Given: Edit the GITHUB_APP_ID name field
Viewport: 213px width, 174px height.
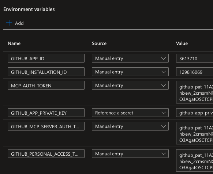Looking at the screenshot, I should coord(46,58).
